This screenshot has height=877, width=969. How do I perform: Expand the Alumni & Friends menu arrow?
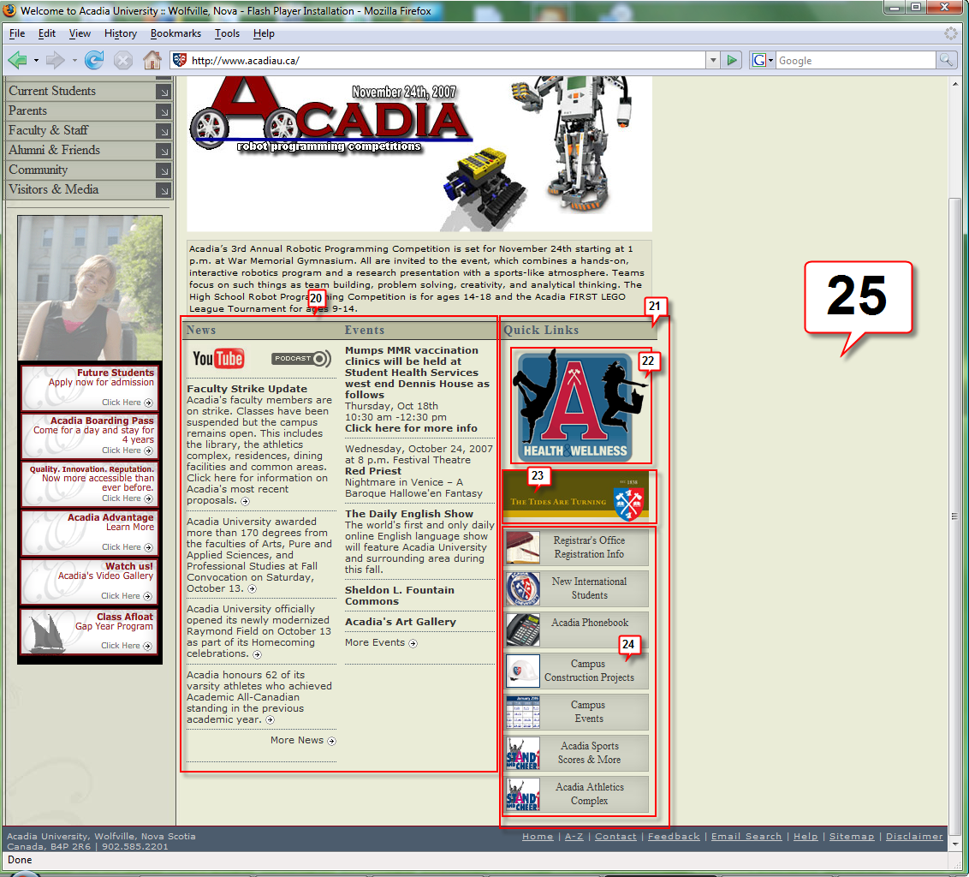coord(163,151)
